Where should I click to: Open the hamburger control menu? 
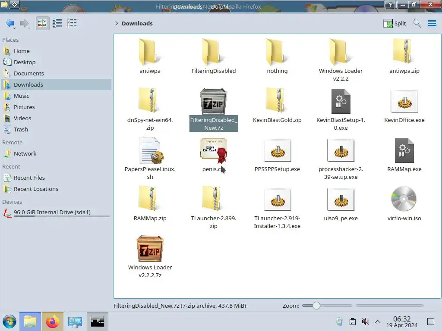[432, 23]
